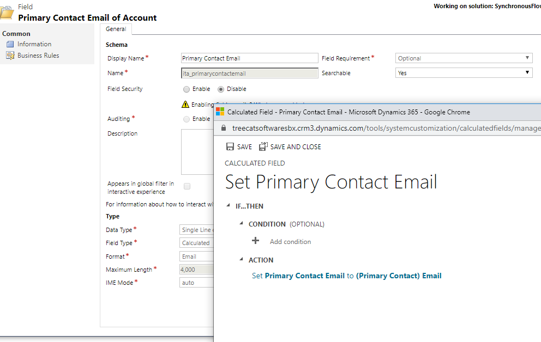Image resolution: width=541 pixels, height=342 pixels.
Task: Click SAVE AND CLOSE in calculated field window
Action: pyautogui.click(x=296, y=146)
